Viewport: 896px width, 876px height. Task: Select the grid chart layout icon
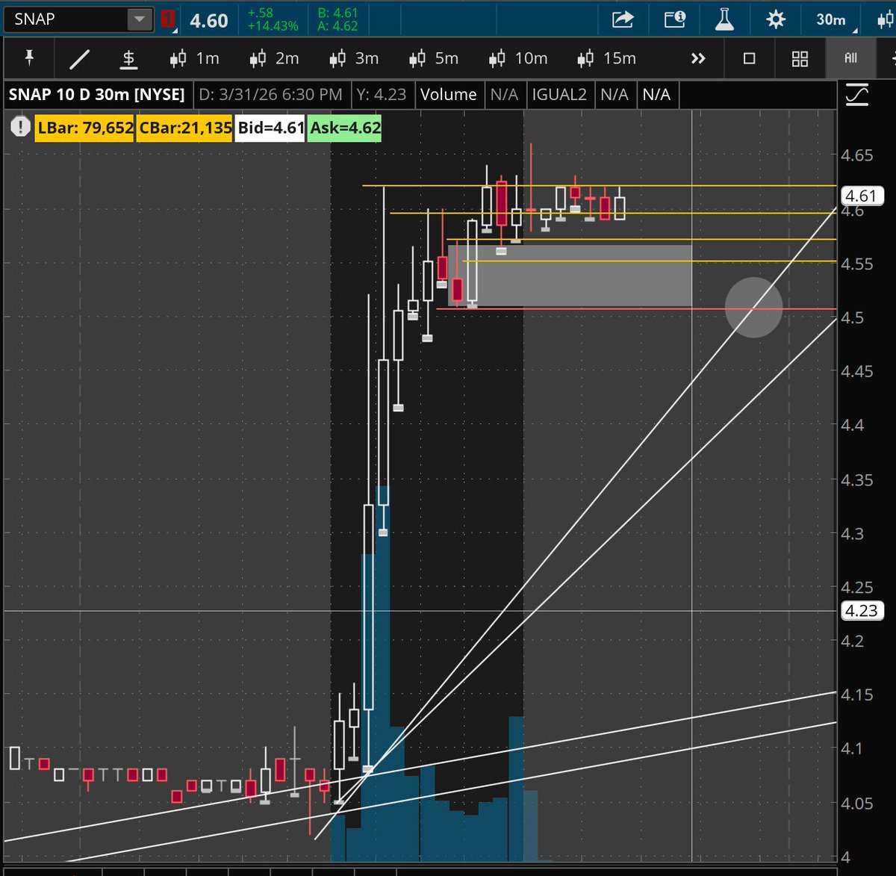[800, 58]
